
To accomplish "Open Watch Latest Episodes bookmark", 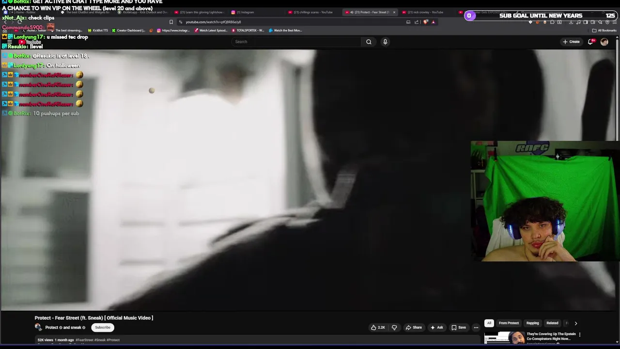I will [x=211, y=31].
